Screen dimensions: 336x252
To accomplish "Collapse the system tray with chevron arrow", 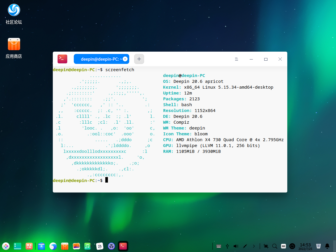I will 254,246.
